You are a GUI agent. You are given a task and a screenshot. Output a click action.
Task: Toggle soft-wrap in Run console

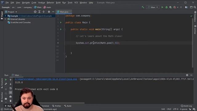tap(10, 88)
